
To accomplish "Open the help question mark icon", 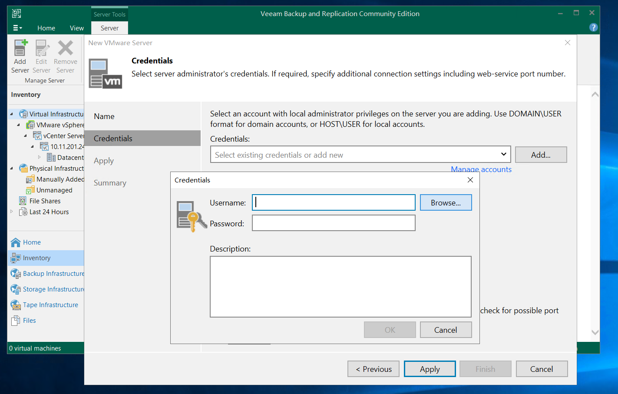I will pyautogui.click(x=593, y=27).
